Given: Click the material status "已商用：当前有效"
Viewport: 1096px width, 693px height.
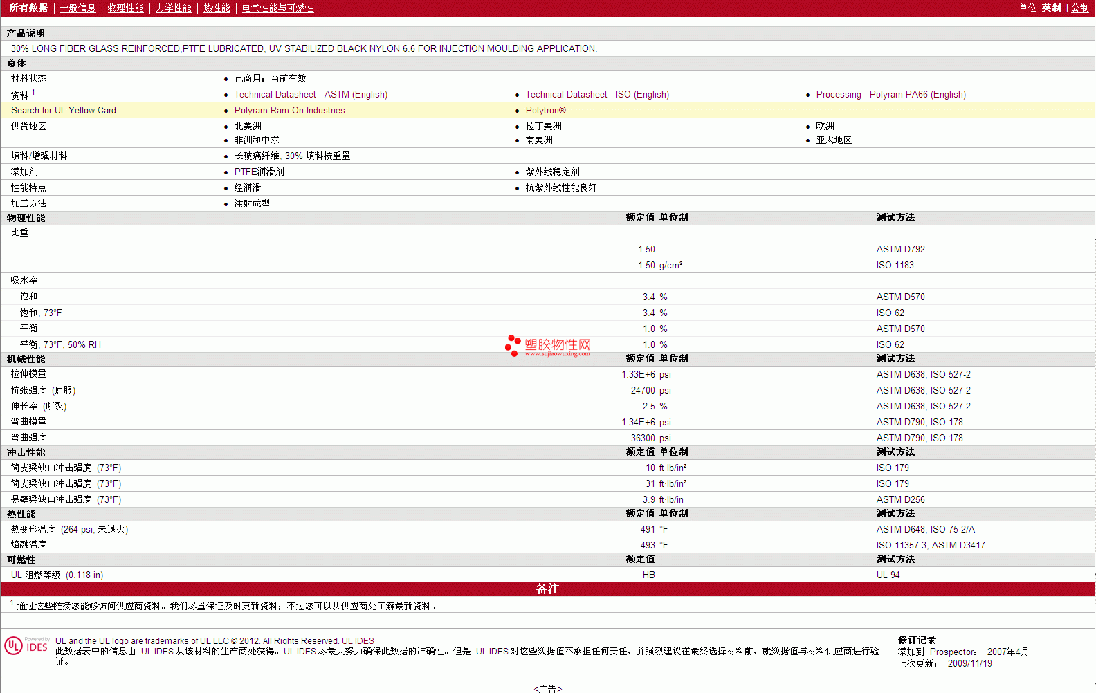Looking at the screenshot, I should [271, 79].
